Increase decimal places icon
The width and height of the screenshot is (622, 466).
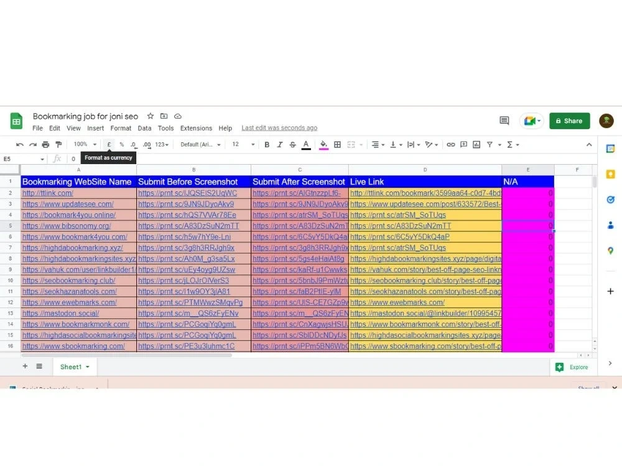point(147,145)
